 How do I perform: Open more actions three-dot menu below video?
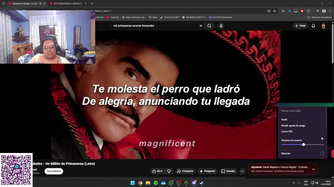(x=242, y=171)
